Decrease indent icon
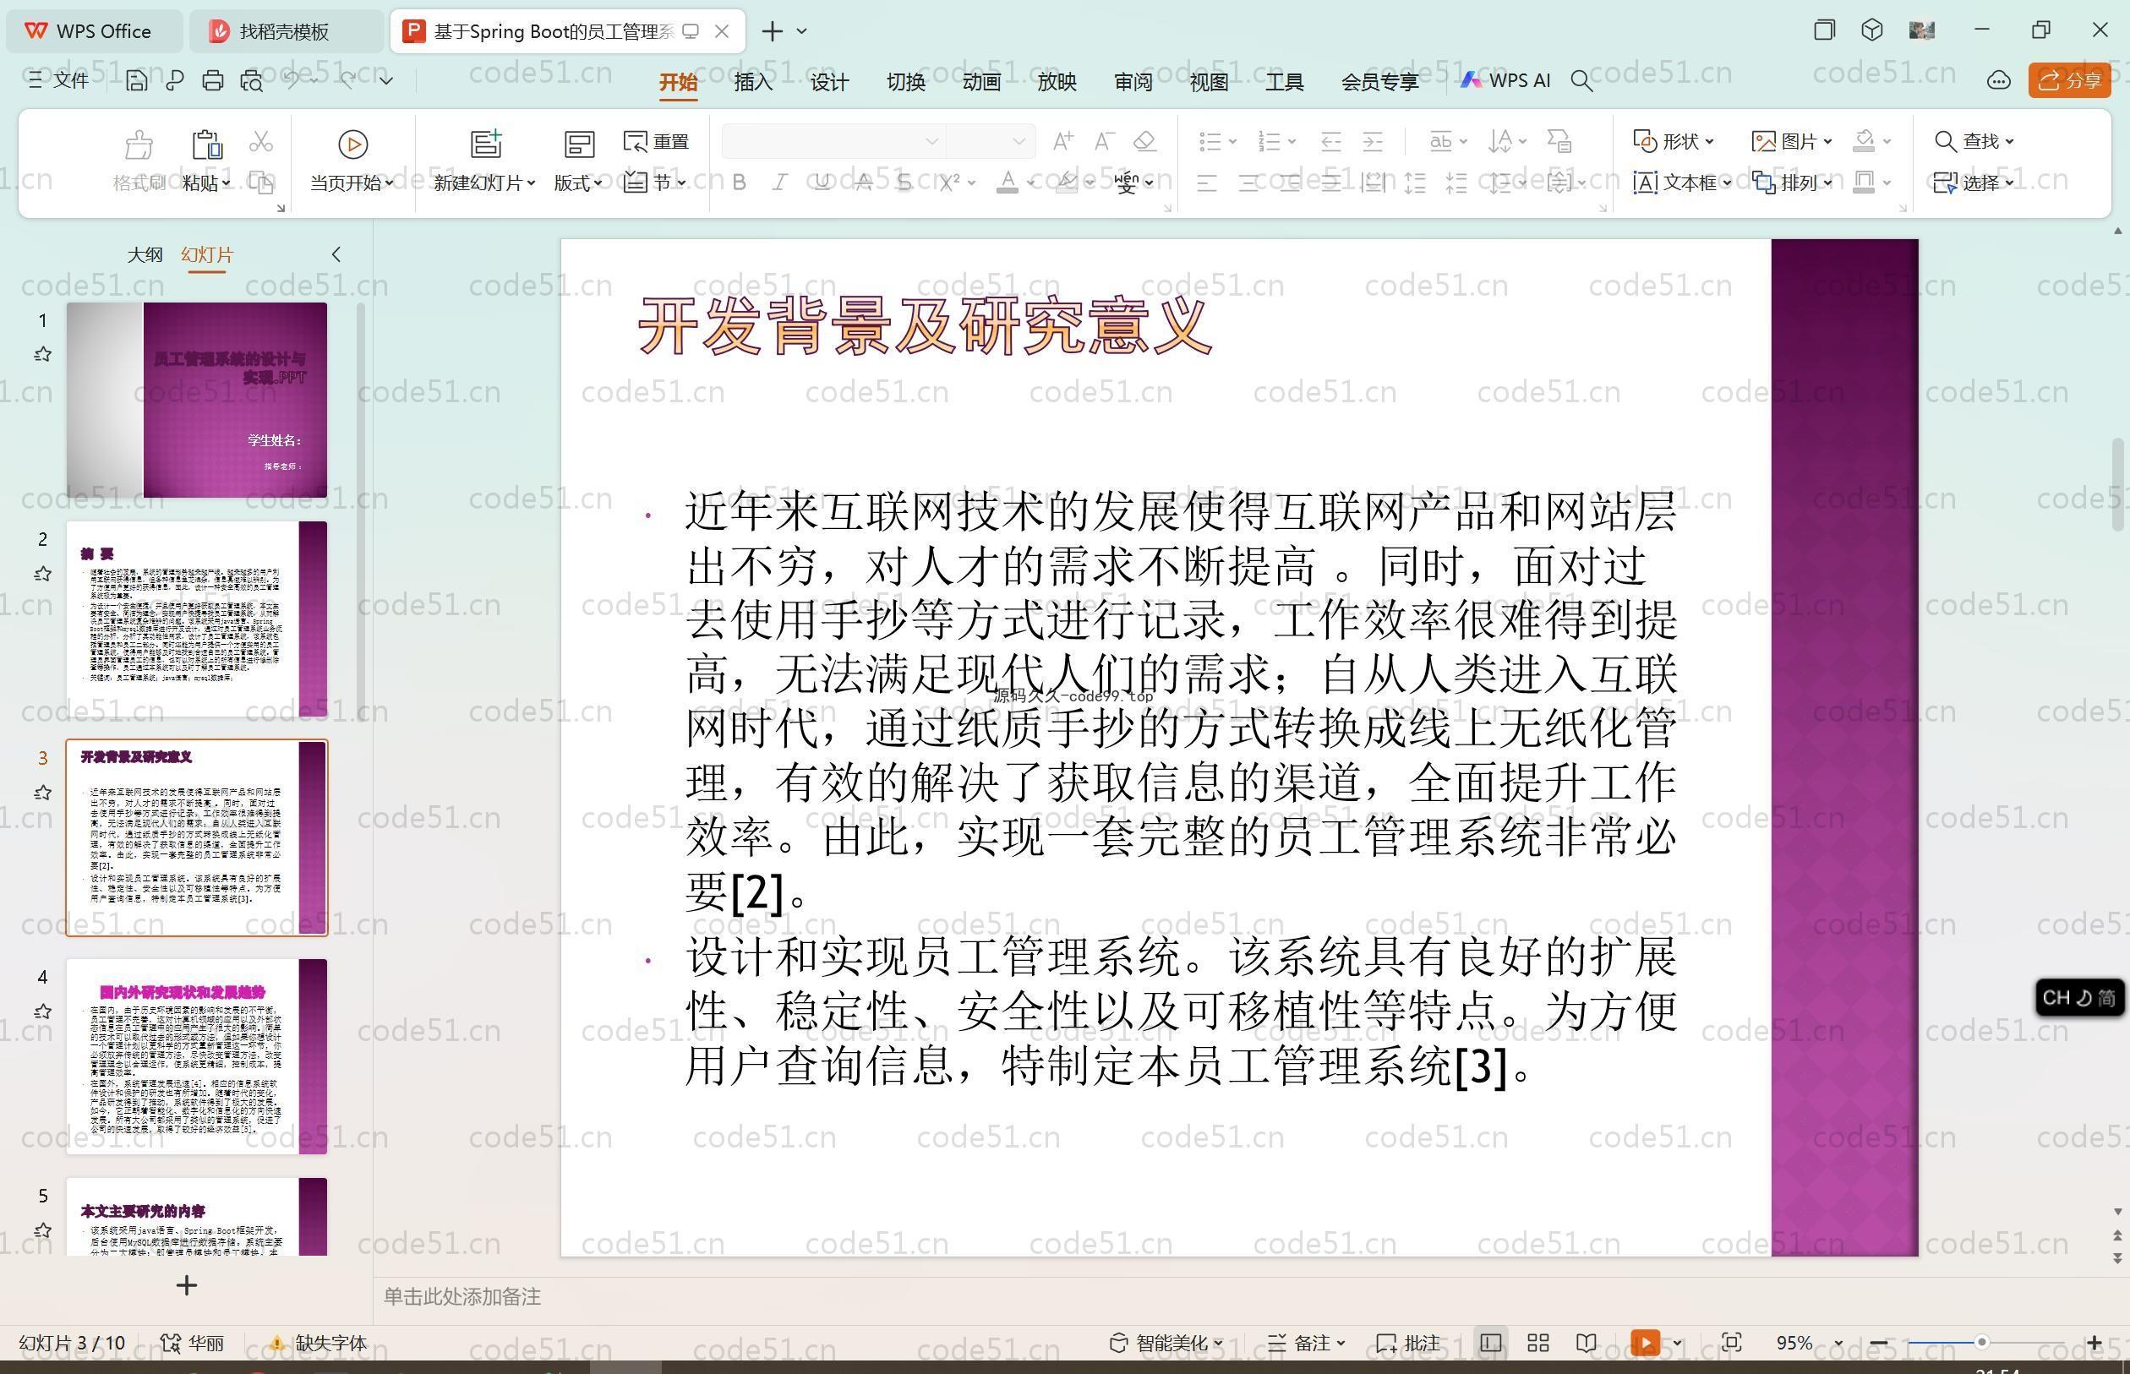The width and height of the screenshot is (2130, 1374). 1330,141
